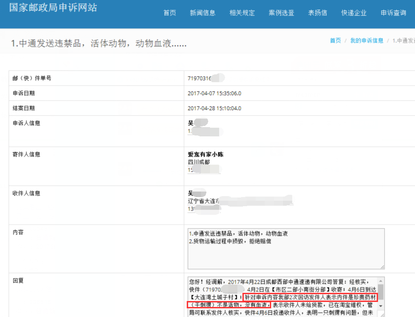
Task: Click the page heading 1.中通发送违禁品
Action: coord(99,44)
